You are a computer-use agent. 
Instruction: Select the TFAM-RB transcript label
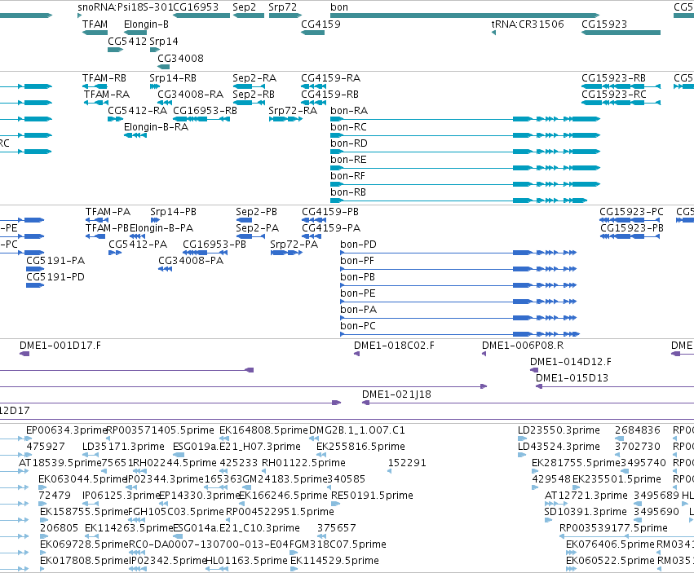104,78
